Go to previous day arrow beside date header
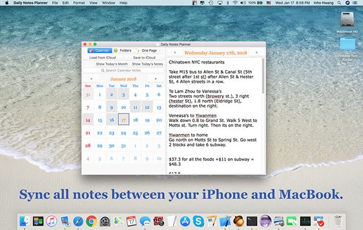This screenshot has width=363, height=230. click(175, 53)
